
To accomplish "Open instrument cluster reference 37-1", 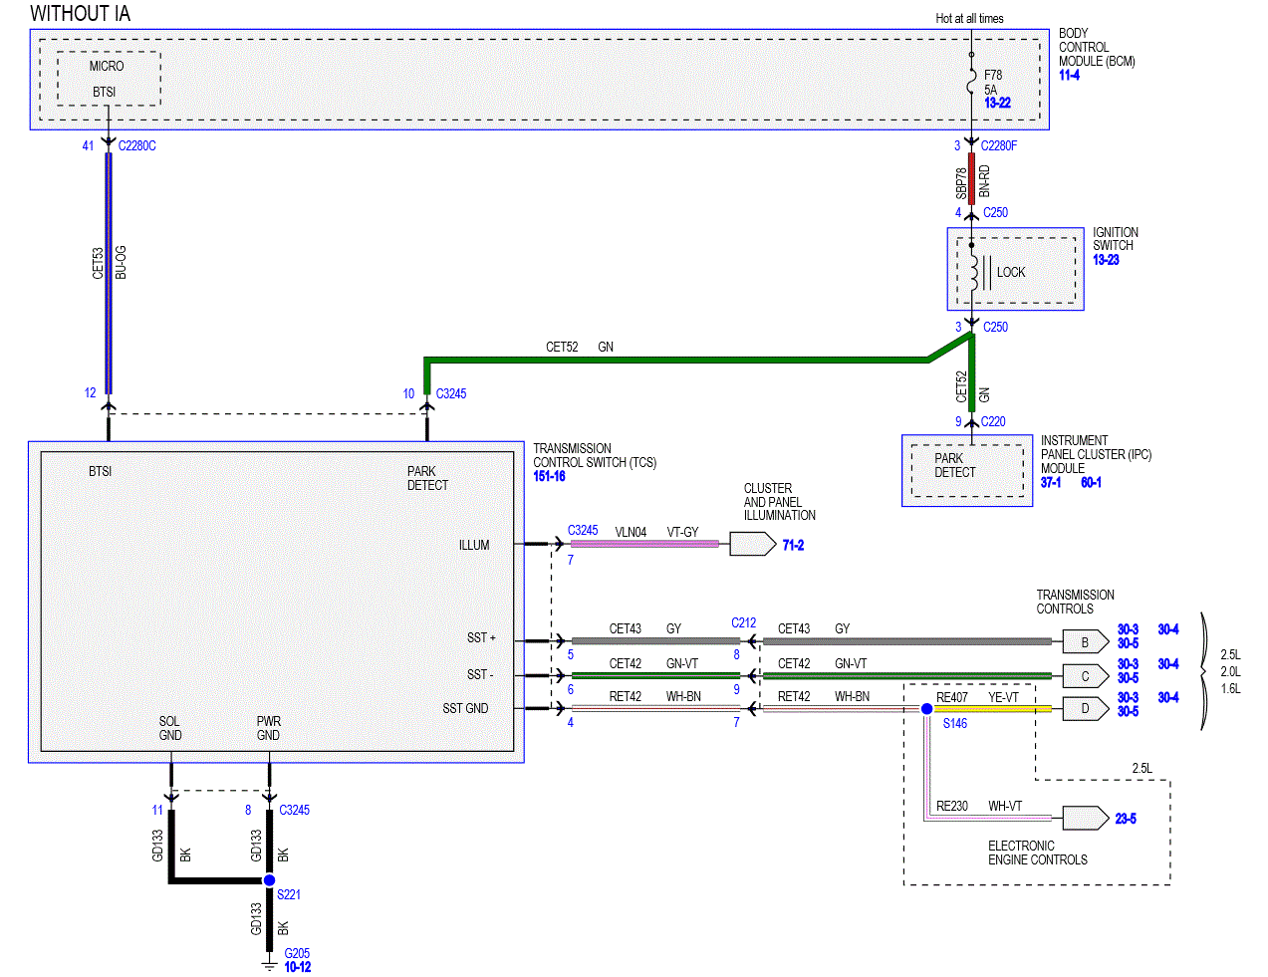I will (1051, 482).
